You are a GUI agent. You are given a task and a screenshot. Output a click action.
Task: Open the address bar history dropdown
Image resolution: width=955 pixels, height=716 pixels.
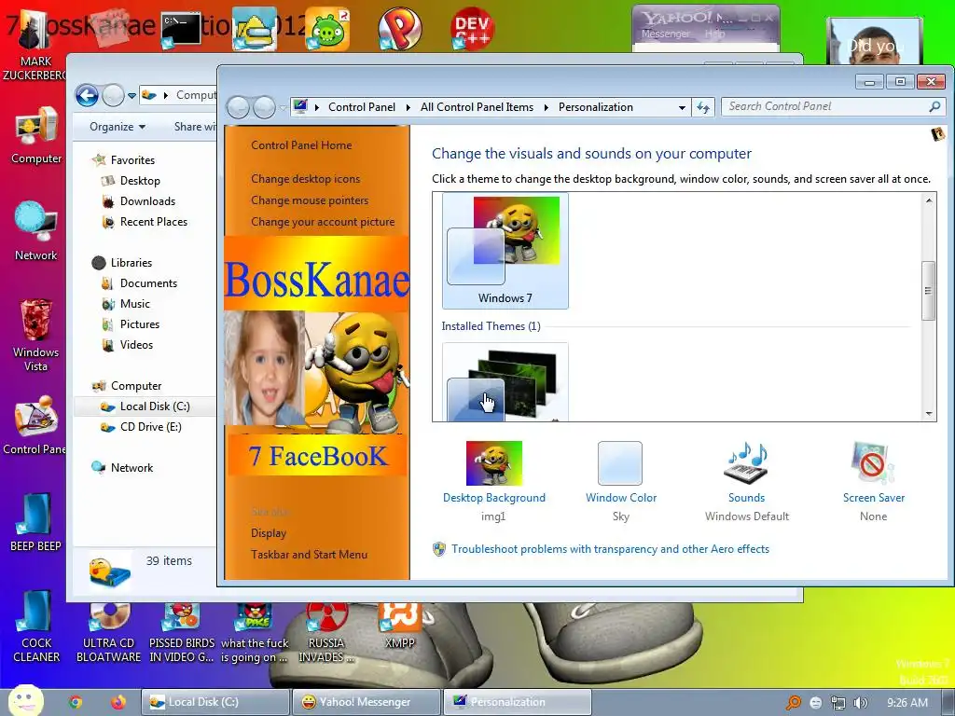pyautogui.click(x=682, y=108)
